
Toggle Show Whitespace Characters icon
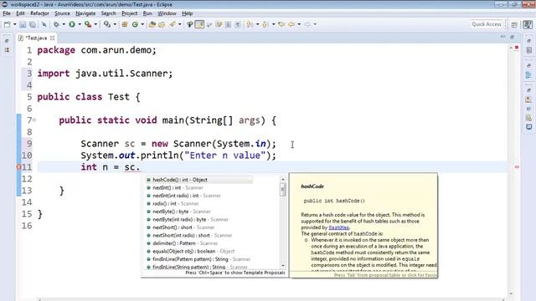pyautogui.click(x=238, y=24)
